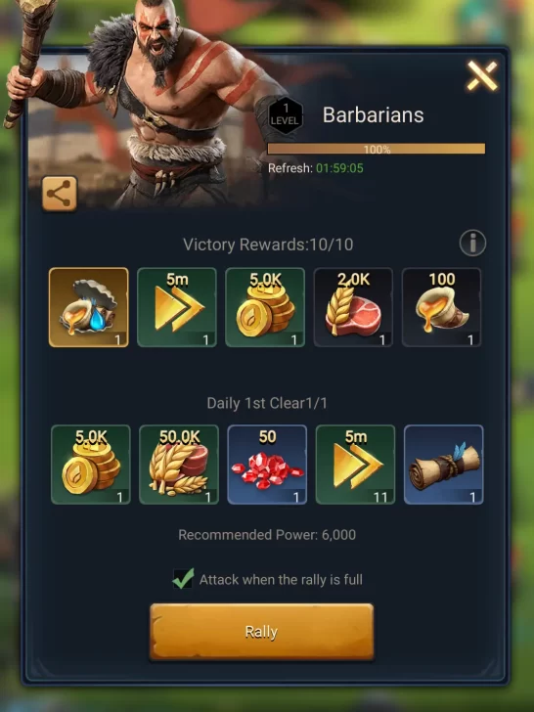Click the 100% health progress bar
This screenshot has width=534, height=712.
(x=377, y=149)
